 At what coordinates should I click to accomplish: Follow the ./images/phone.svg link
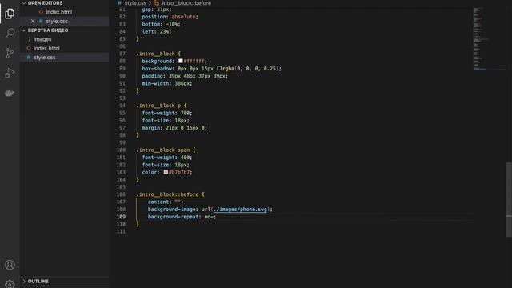tap(240, 210)
